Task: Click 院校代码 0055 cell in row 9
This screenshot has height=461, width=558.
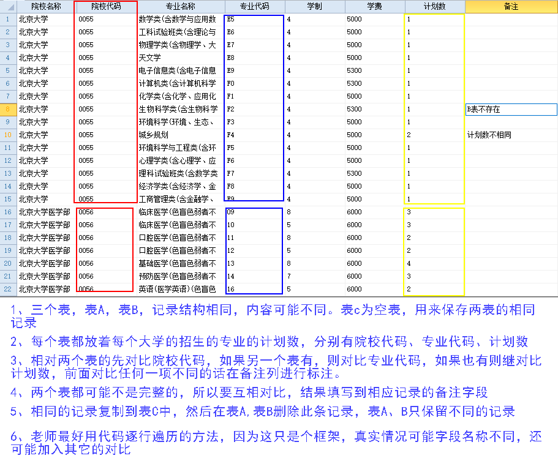Action: click(x=107, y=122)
